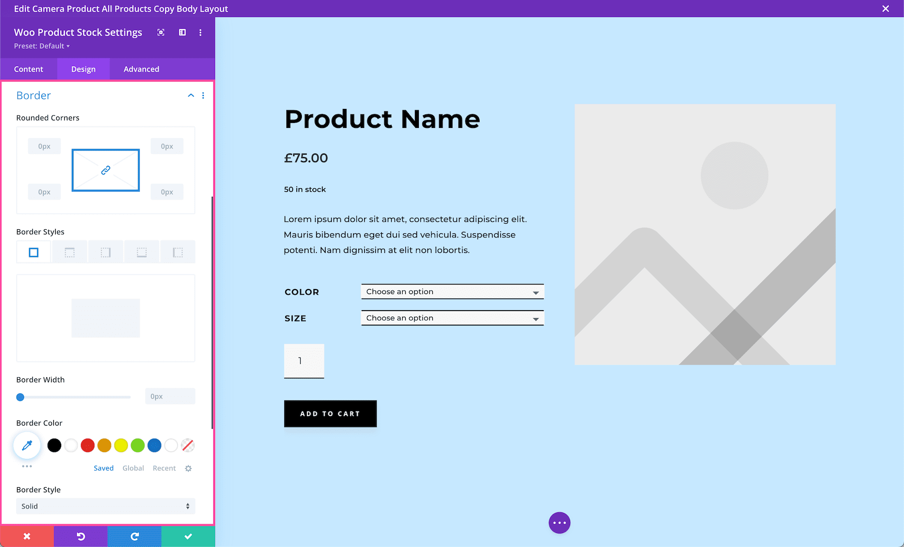Open the purple page settings ellipsis button
The width and height of the screenshot is (904, 547).
click(559, 522)
